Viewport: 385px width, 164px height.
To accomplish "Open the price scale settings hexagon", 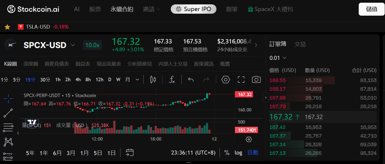I will tap(249, 139).
